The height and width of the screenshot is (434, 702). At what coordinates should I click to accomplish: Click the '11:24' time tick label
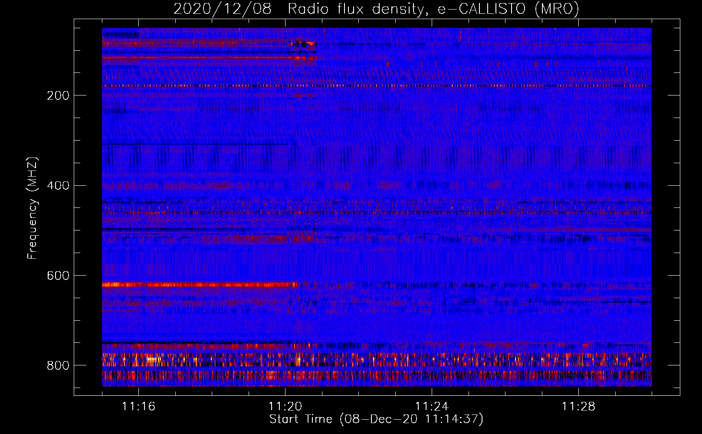coord(432,407)
